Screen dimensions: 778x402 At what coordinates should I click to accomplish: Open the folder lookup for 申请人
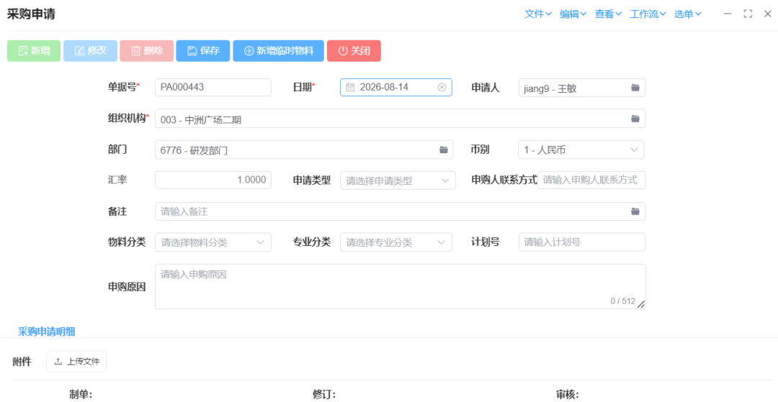tap(635, 88)
